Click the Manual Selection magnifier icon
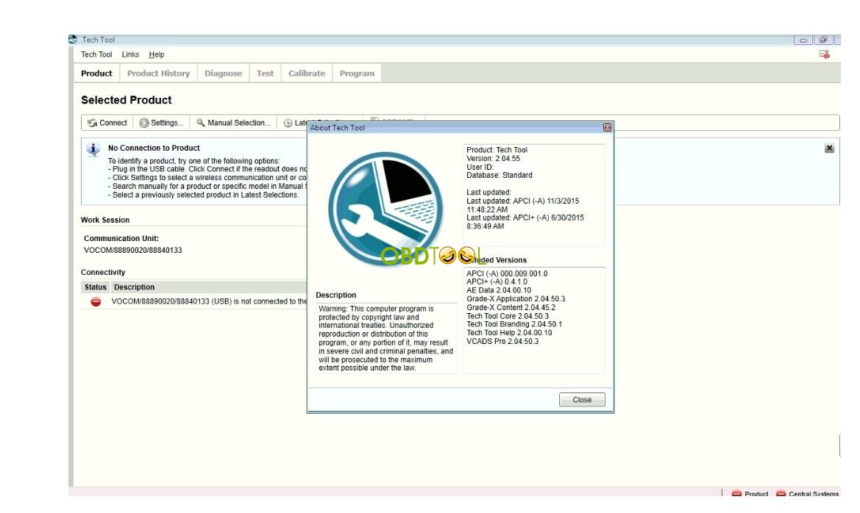860x513 pixels. tap(199, 123)
